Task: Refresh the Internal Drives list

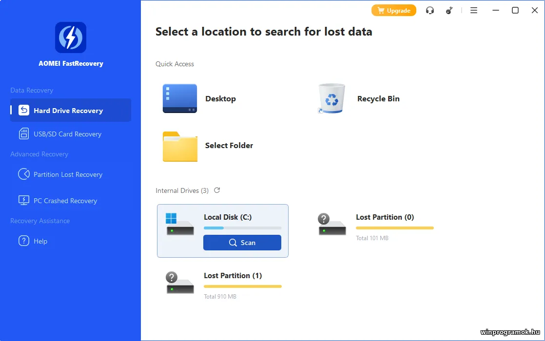Action: (217, 190)
